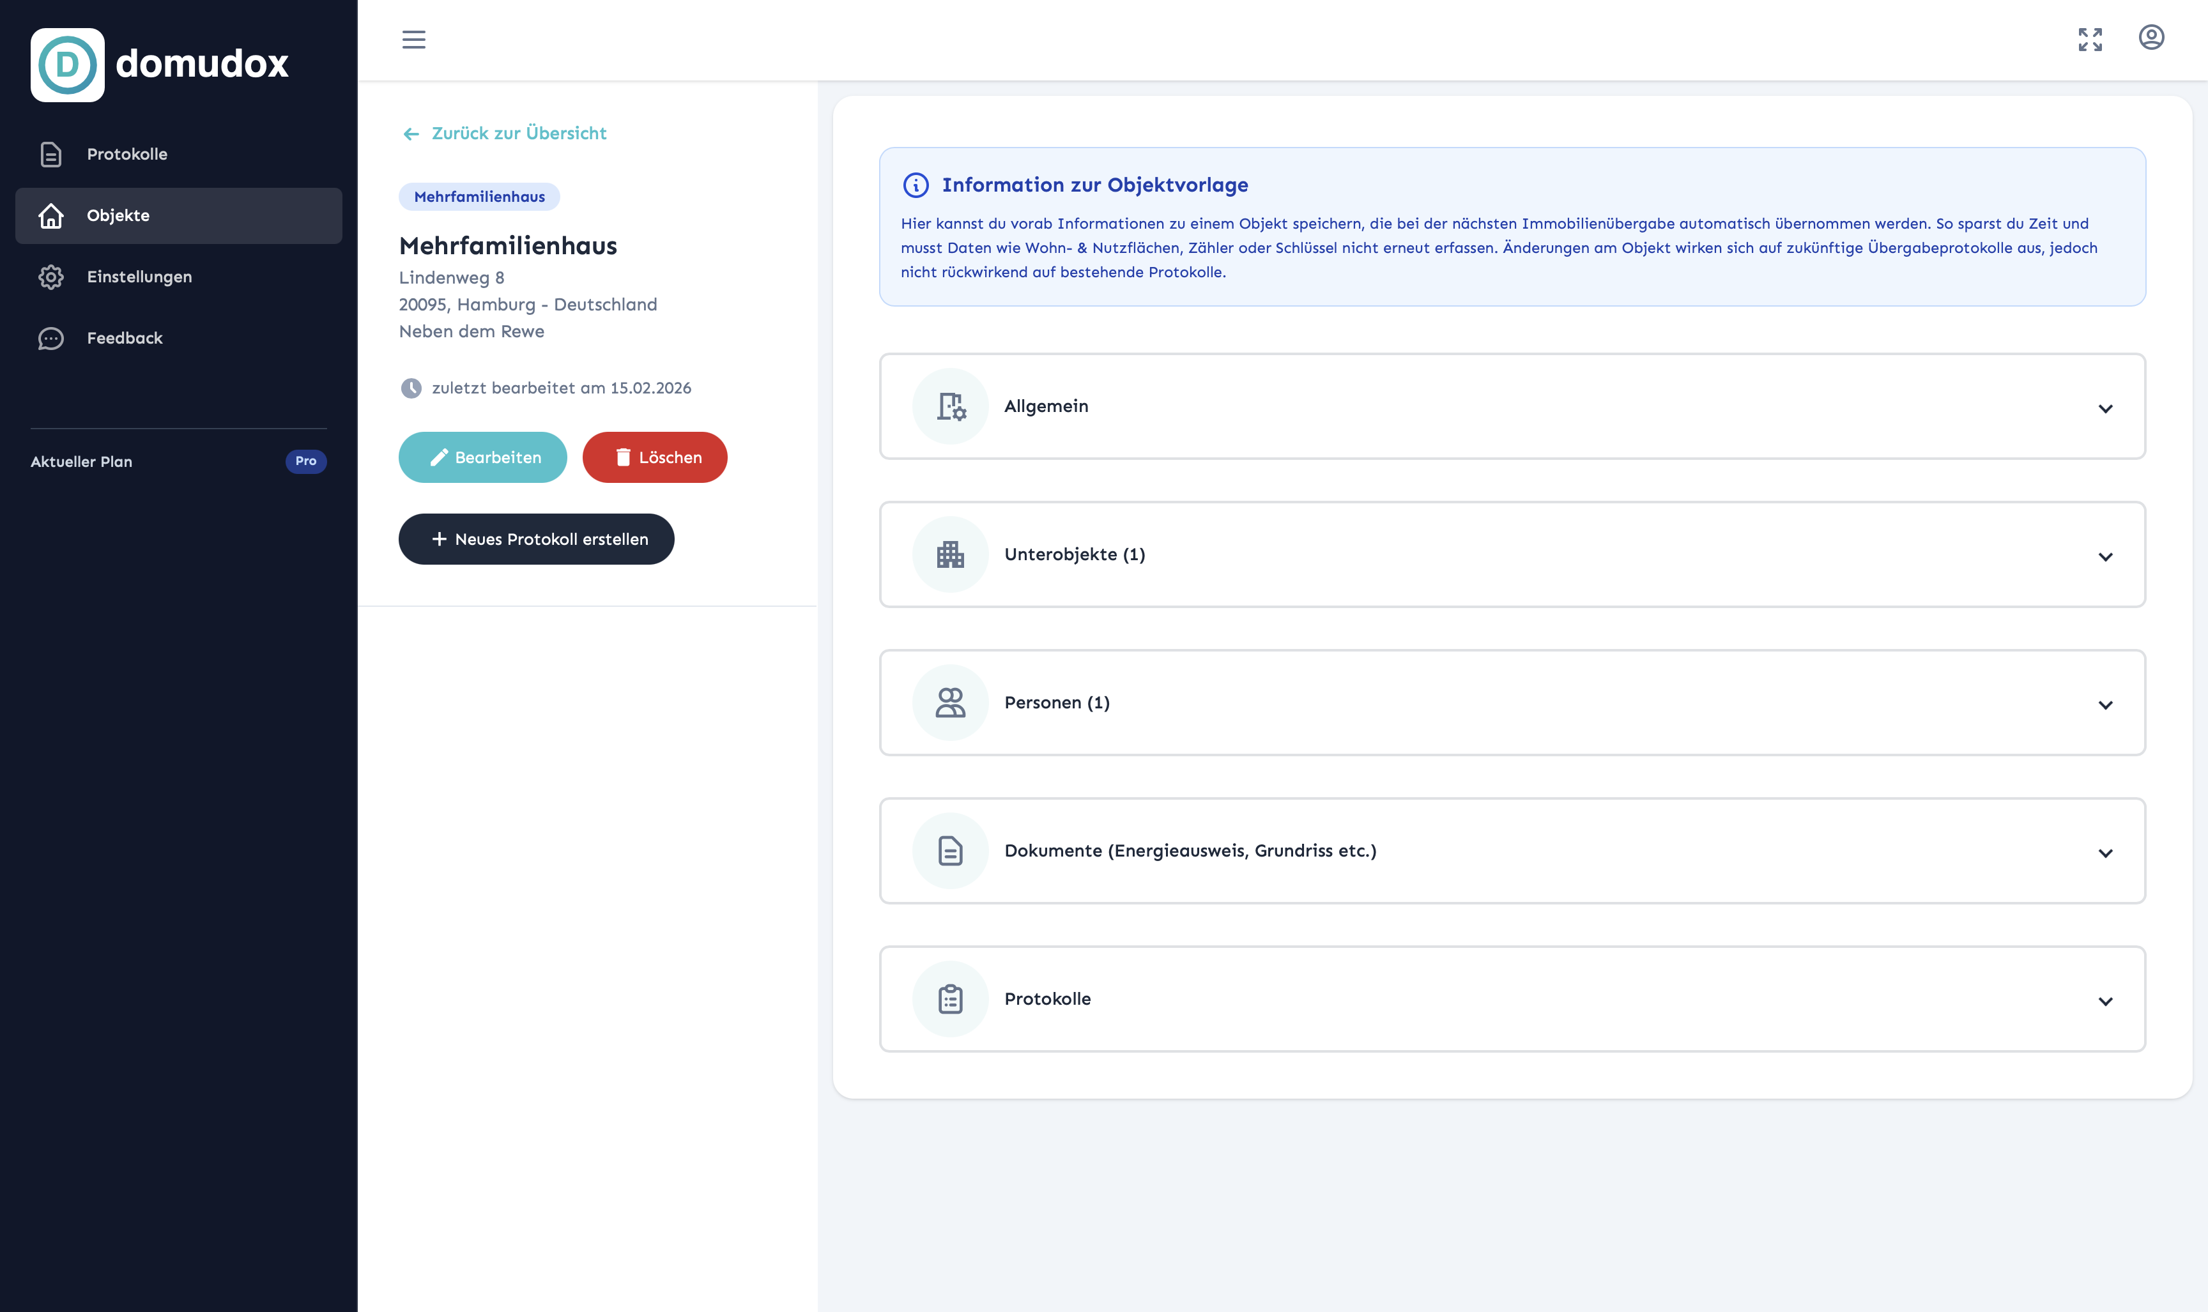Expand Dokumente (Energieausweis, Grundriss etc.) section
This screenshot has width=2208, height=1312.
2104,853
